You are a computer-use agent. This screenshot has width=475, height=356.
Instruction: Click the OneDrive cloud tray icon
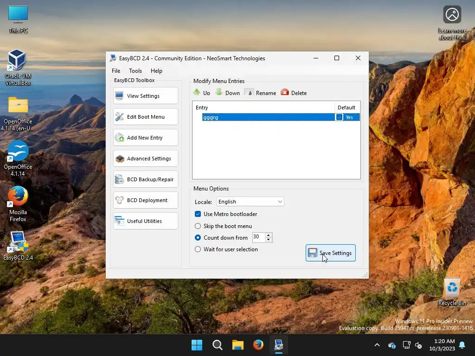coord(392,345)
